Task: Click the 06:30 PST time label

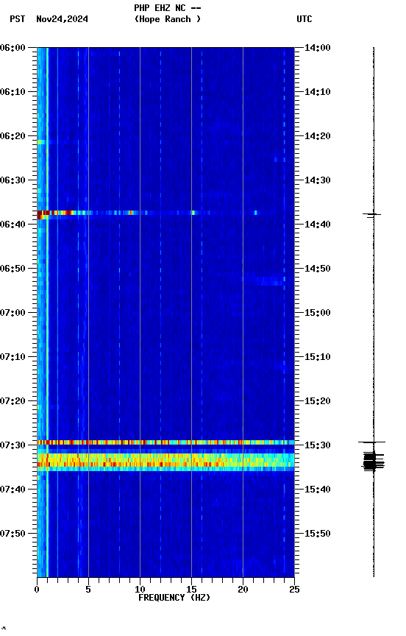Action: 13,180
